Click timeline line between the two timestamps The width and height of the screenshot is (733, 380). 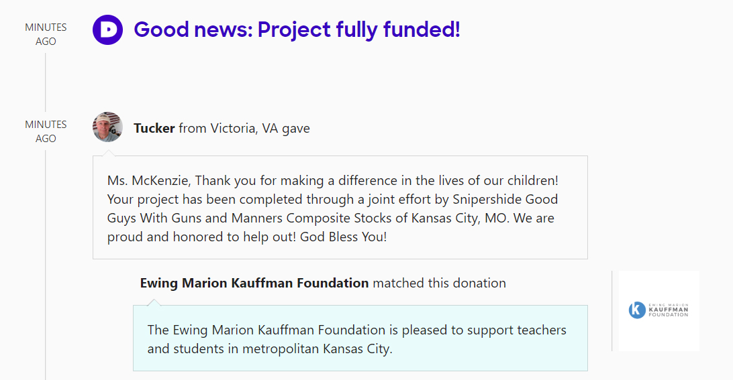pos(46,80)
